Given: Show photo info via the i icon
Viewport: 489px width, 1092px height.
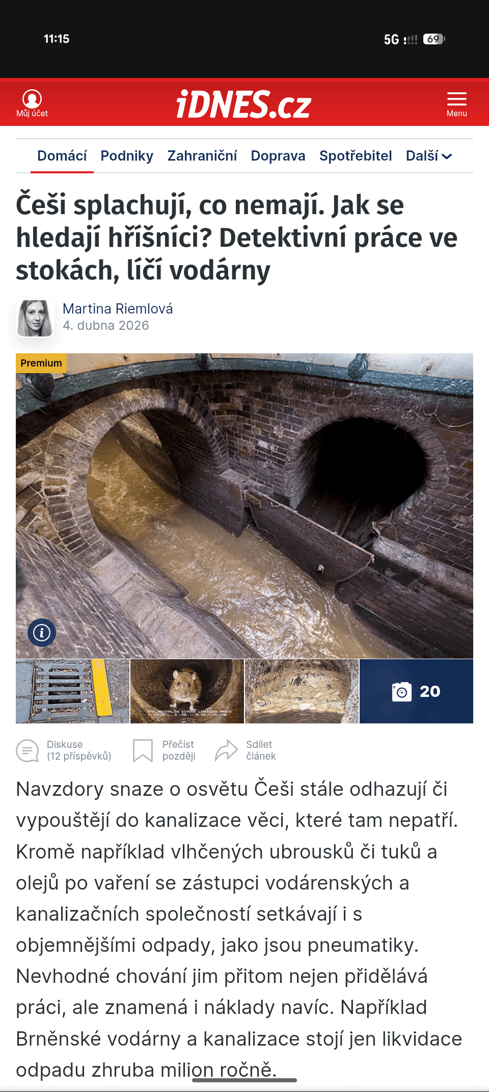Looking at the screenshot, I should point(42,633).
